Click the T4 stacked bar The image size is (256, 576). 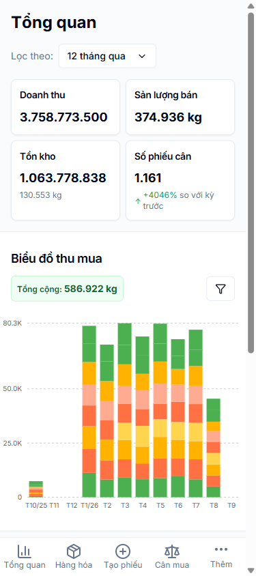(143, 416)
